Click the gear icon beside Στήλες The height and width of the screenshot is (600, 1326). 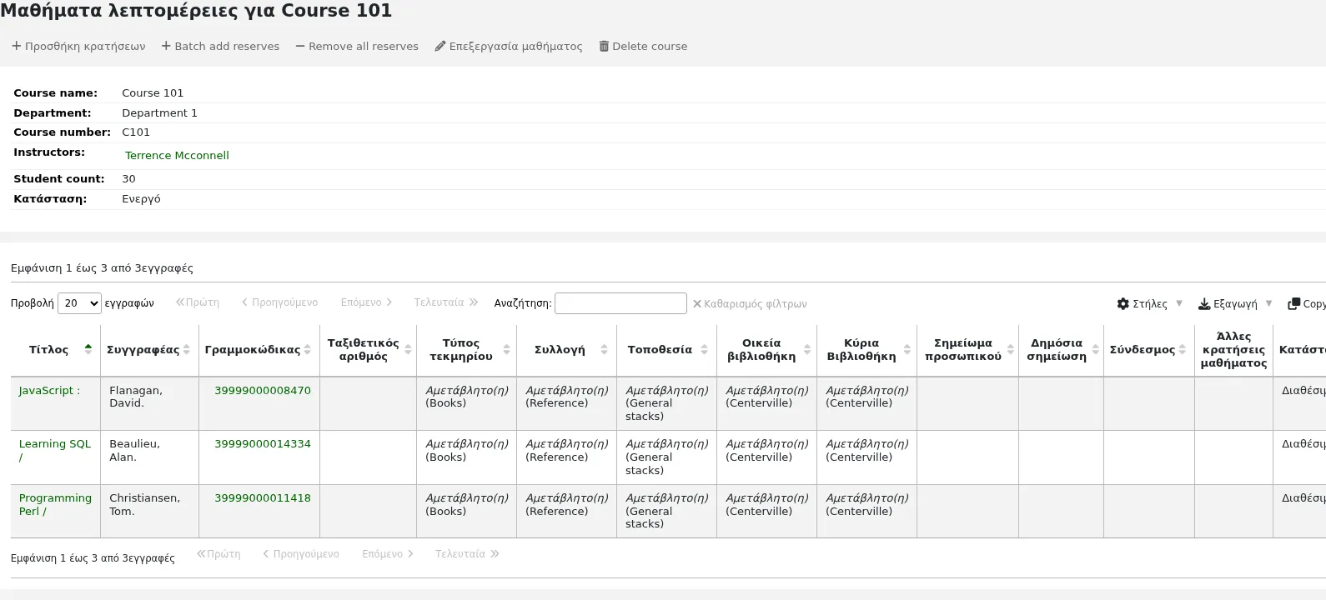[1123, 303]
